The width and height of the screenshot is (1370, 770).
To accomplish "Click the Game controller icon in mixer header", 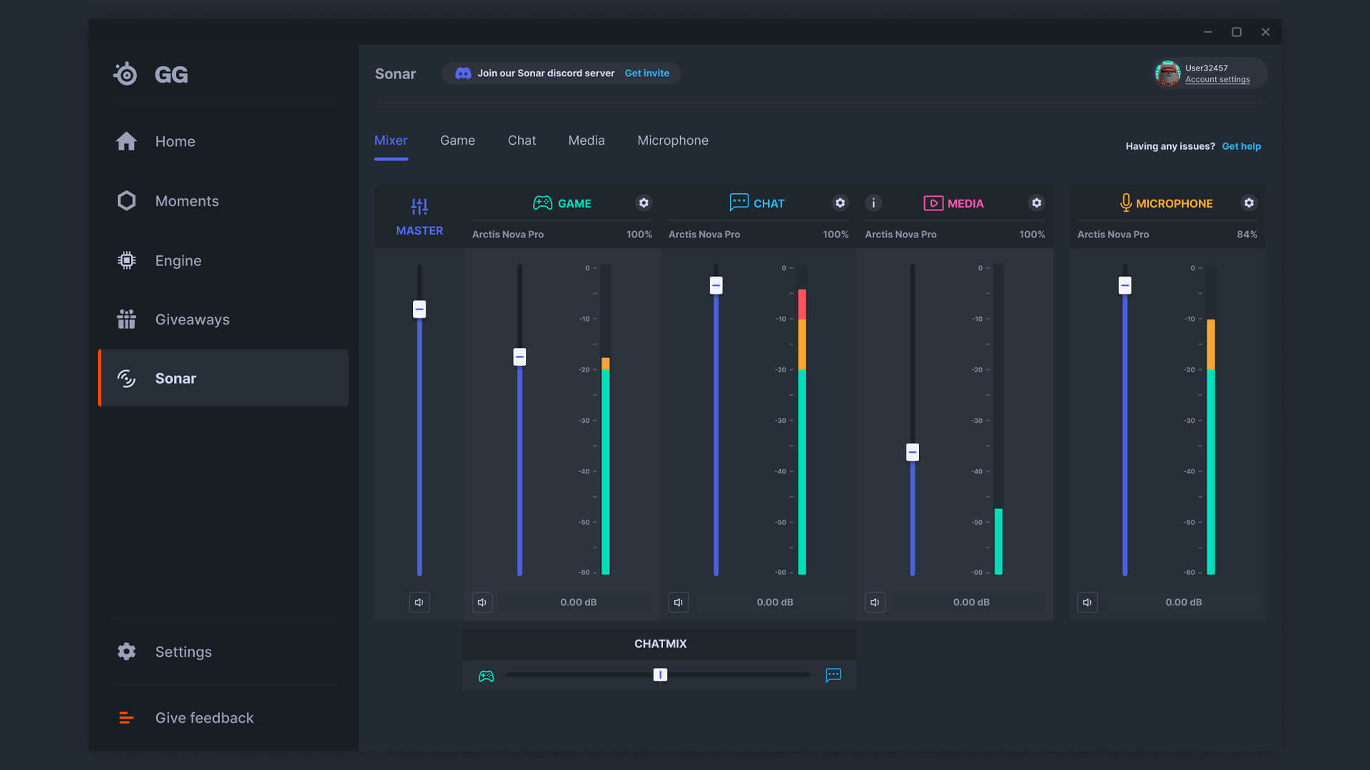I will (542, 203).
